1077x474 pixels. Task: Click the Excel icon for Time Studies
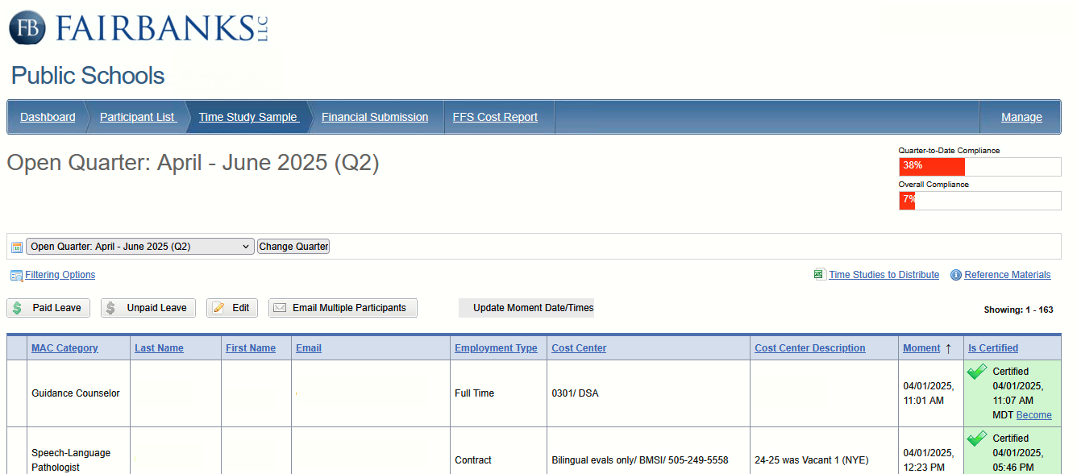[x=820, y=275]
